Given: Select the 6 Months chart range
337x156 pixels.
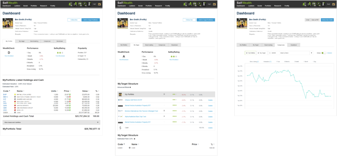Looking at the screenshot, I should (287, 62).
